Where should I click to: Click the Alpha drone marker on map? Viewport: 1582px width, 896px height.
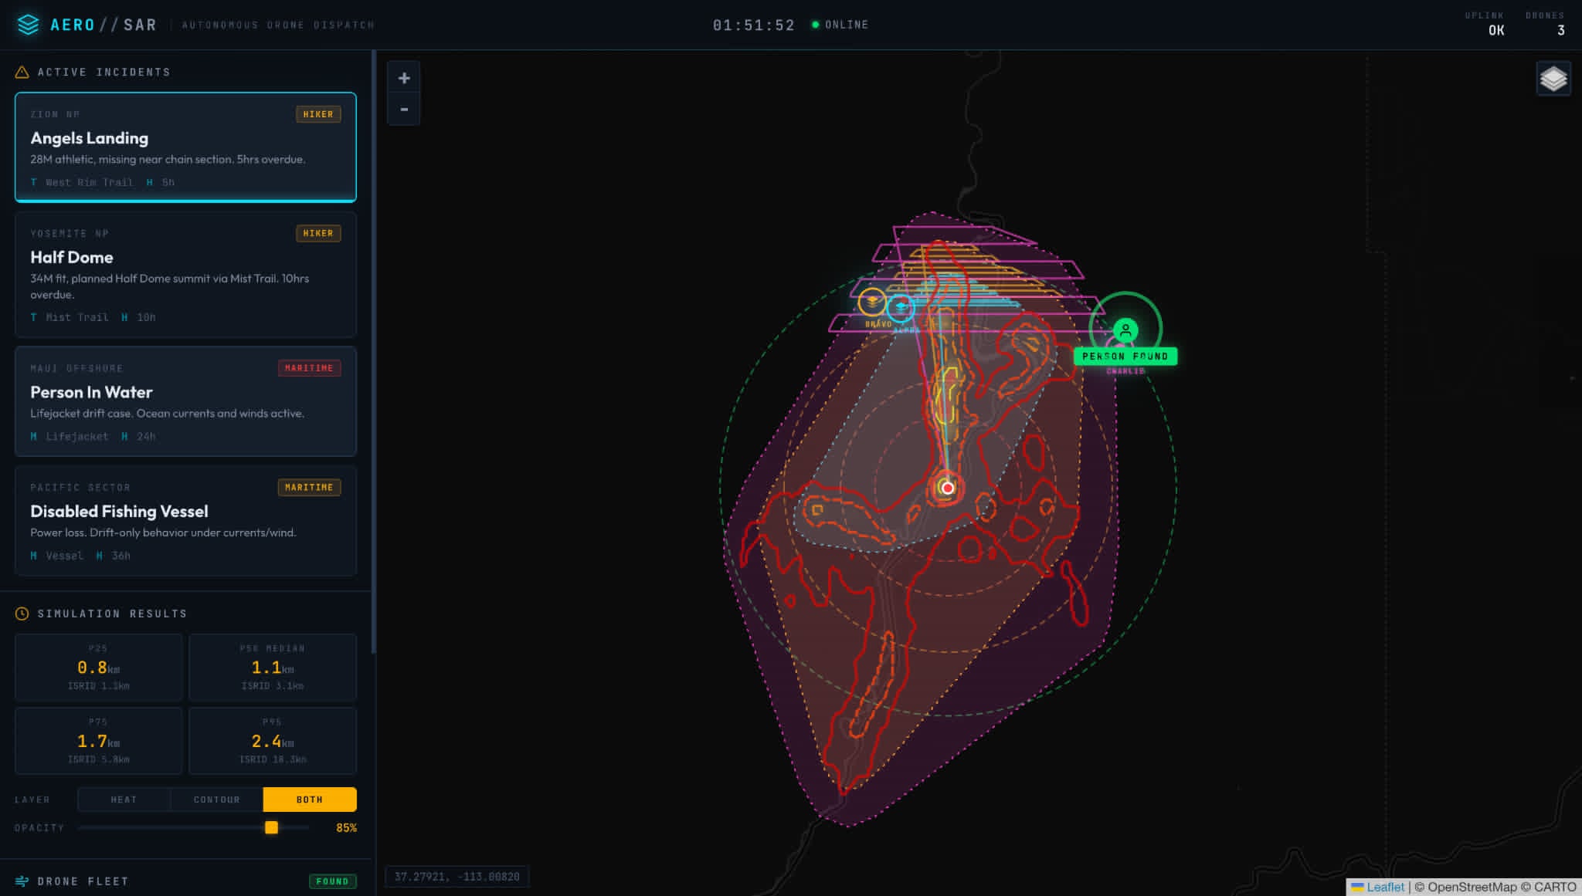pos(901,308)
